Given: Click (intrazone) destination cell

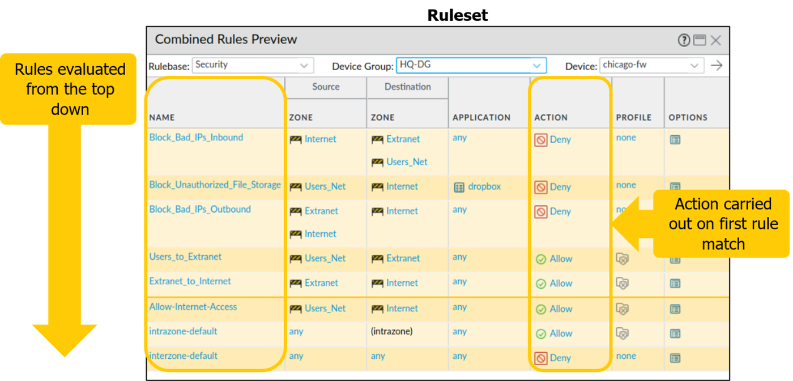Looking at the screenshot, I should [392, 332].
